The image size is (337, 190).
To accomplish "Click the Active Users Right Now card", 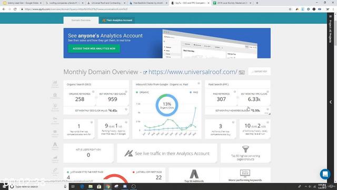I will click(88, 154).
